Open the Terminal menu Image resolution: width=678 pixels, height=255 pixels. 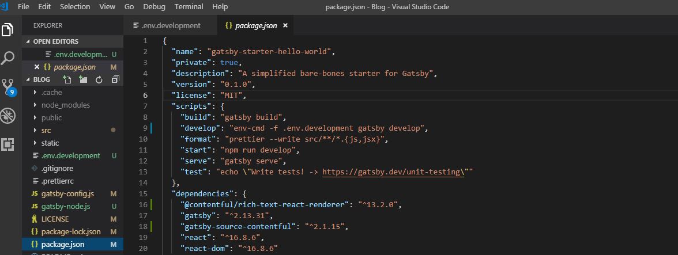point(189,6)
